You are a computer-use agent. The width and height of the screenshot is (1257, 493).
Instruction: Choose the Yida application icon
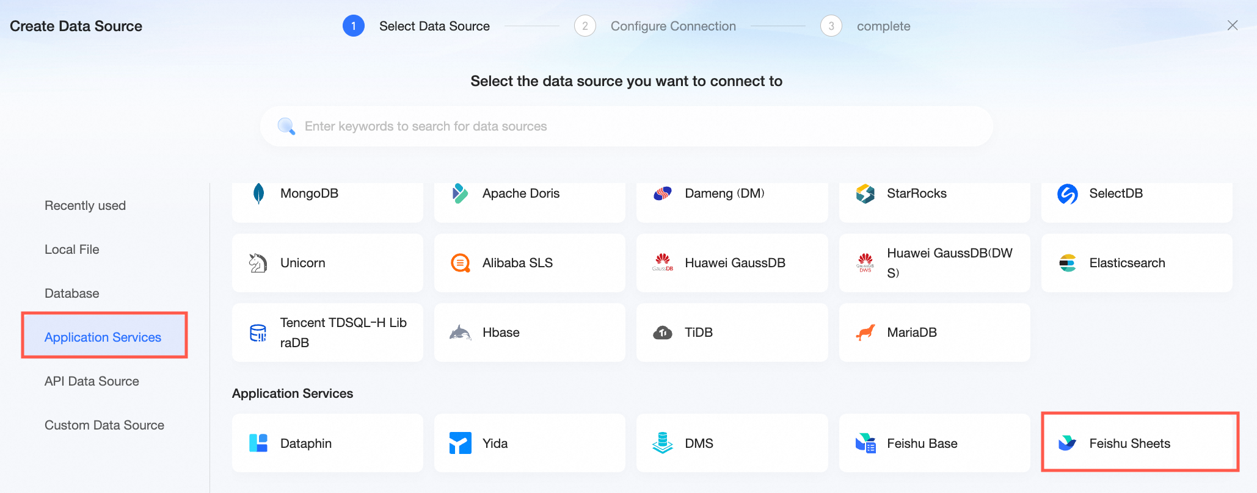(460, 443)
